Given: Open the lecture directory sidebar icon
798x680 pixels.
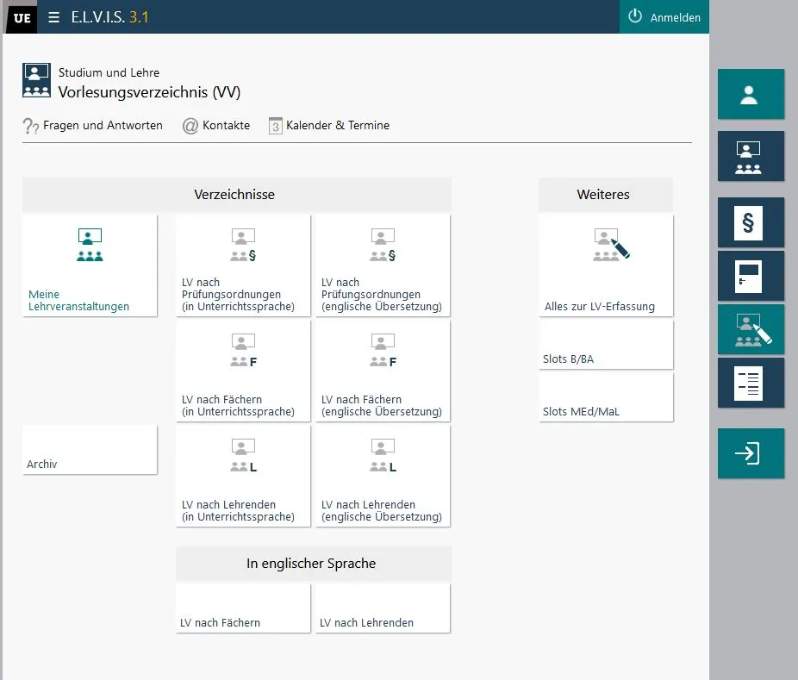Looking at the screenshot, I should [751, 157].
